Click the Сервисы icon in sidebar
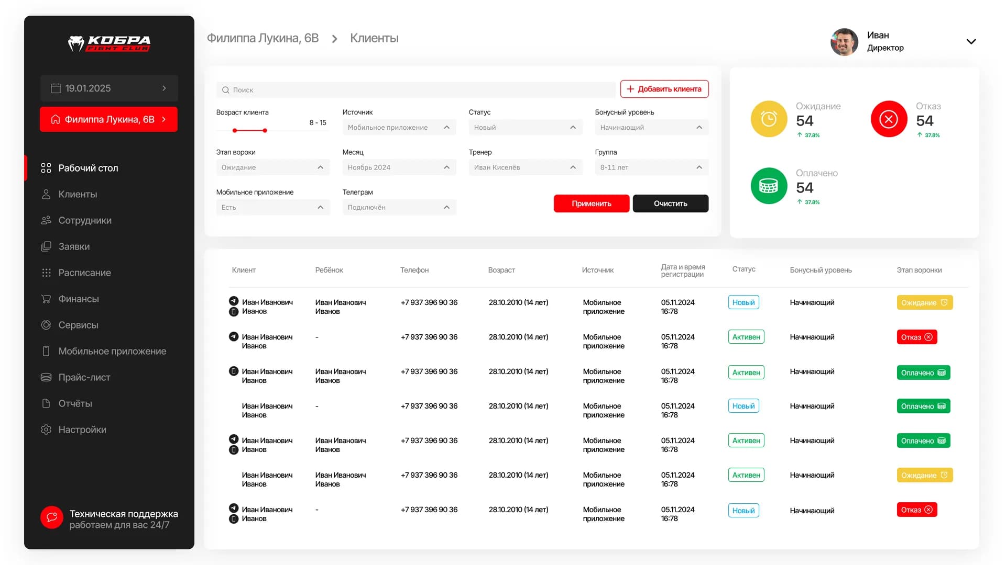 (x=46, y=325)
